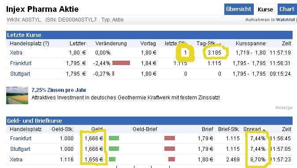Sort by Spread column arrow
The width and height of the screenshot is (297, 168).
(x=264, y=130)
